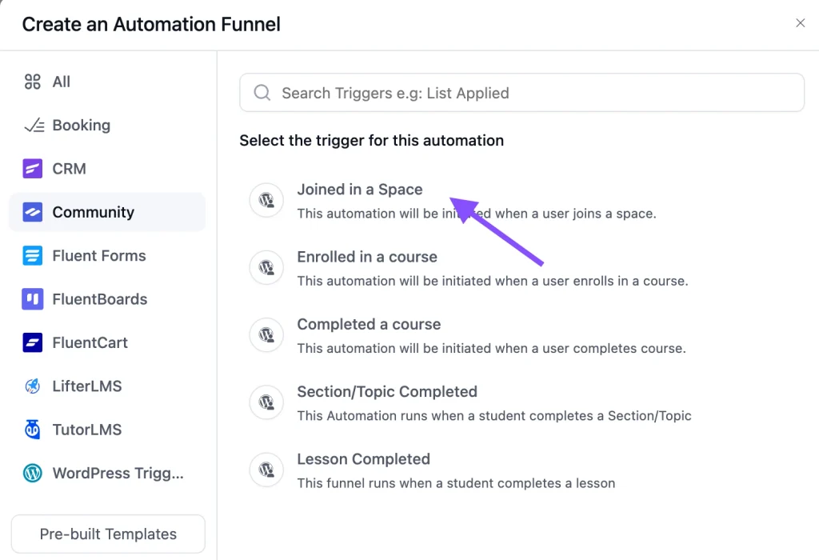Click the TutorLMS owl icon
The image size is (819, 560).
(x=32, y=430)
